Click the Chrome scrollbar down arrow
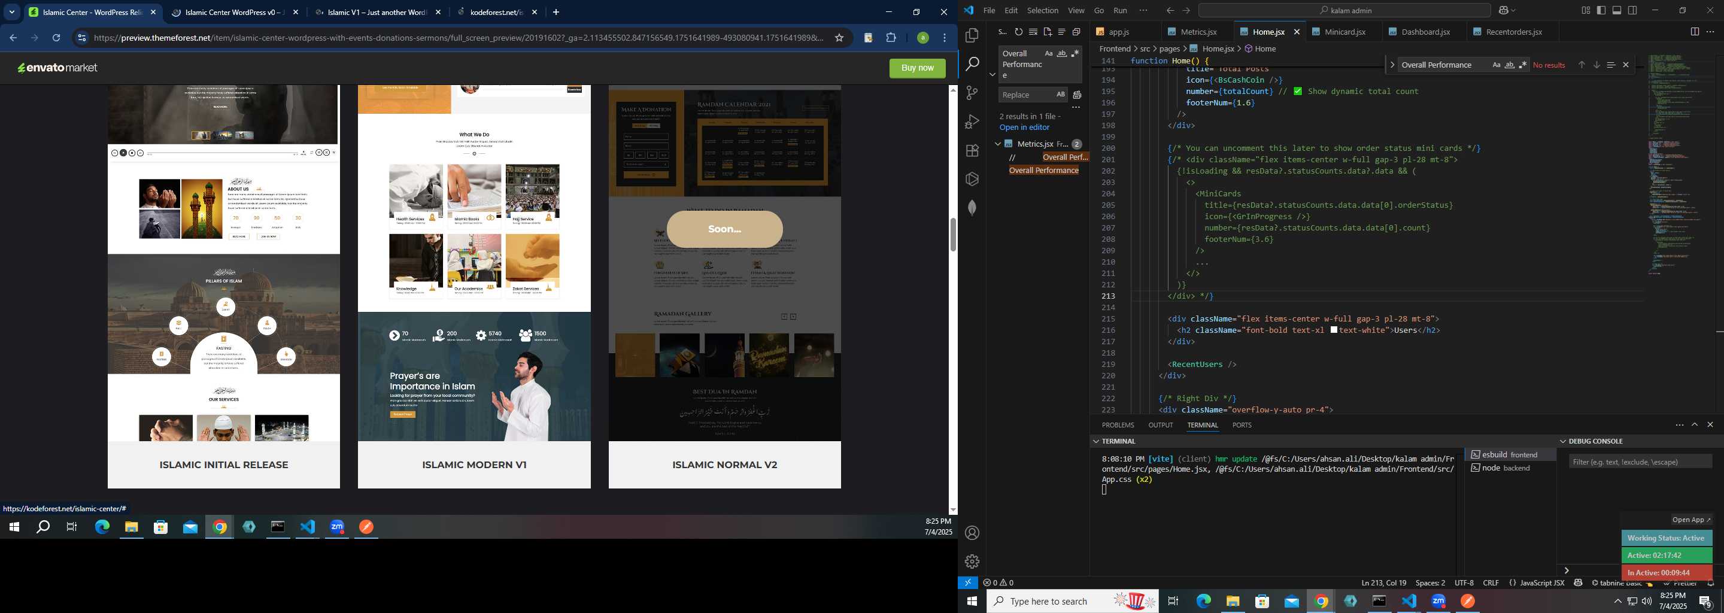 (953, 510)
